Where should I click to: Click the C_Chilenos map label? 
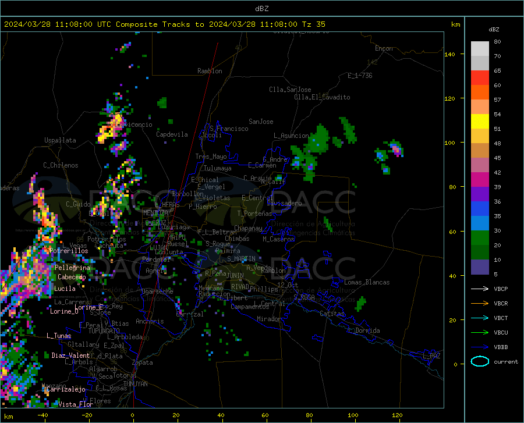[x=61, y=165]
